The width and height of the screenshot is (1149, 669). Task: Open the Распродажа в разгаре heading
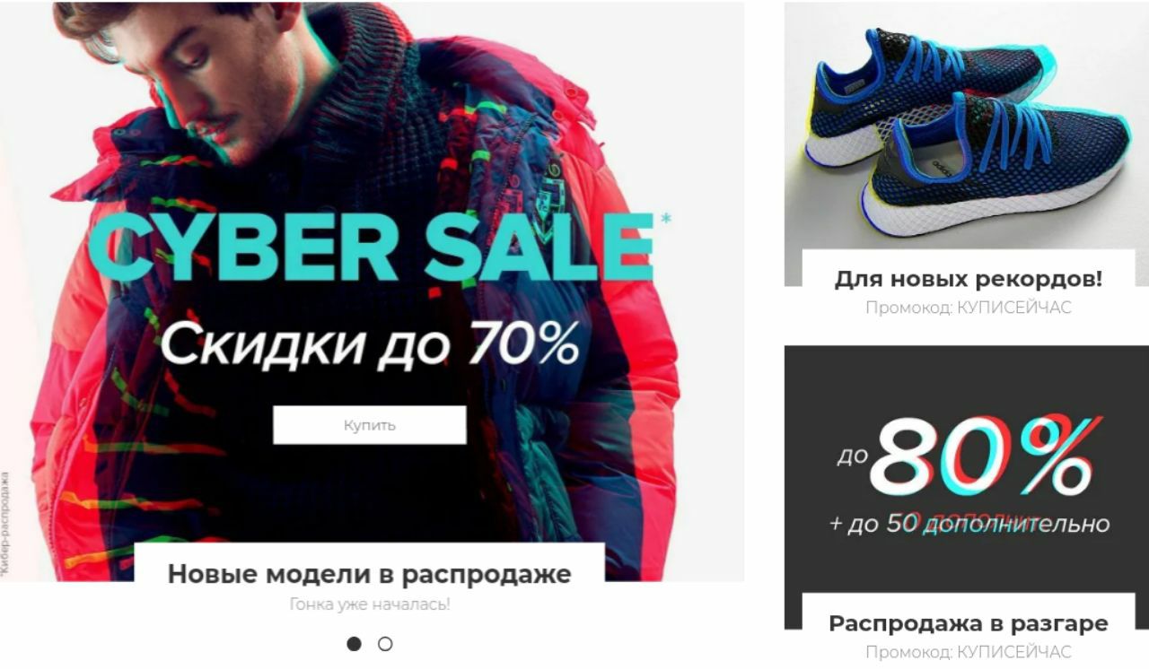coord(968,623)
